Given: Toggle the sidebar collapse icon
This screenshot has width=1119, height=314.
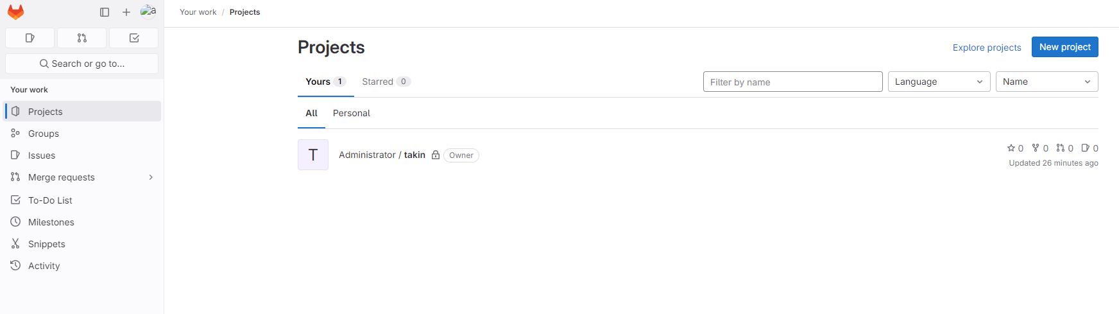Looking at the screenshot, I should 105,12.
